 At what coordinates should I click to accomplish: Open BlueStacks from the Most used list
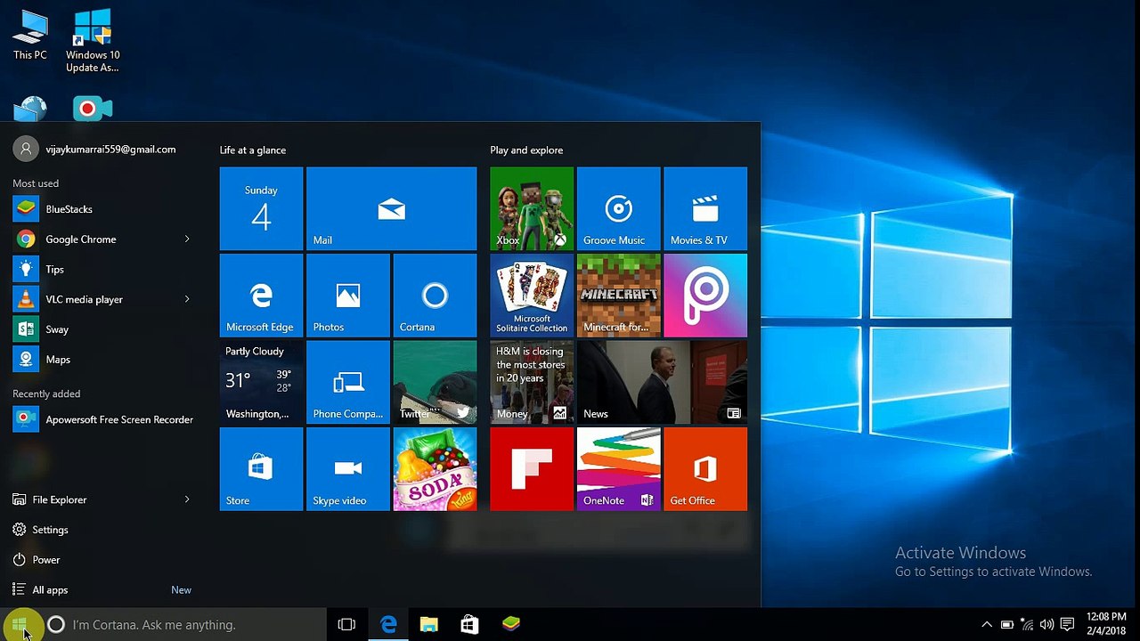102,209
